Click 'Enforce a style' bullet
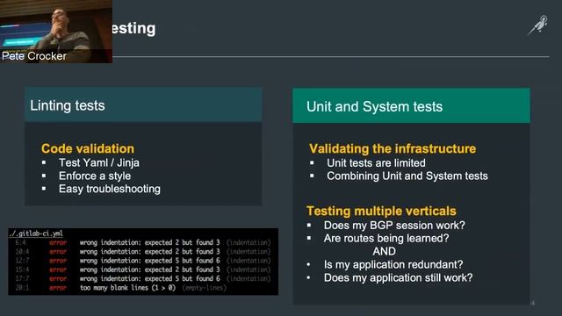This screenshot has height=316, width=562. coord(95,176)
